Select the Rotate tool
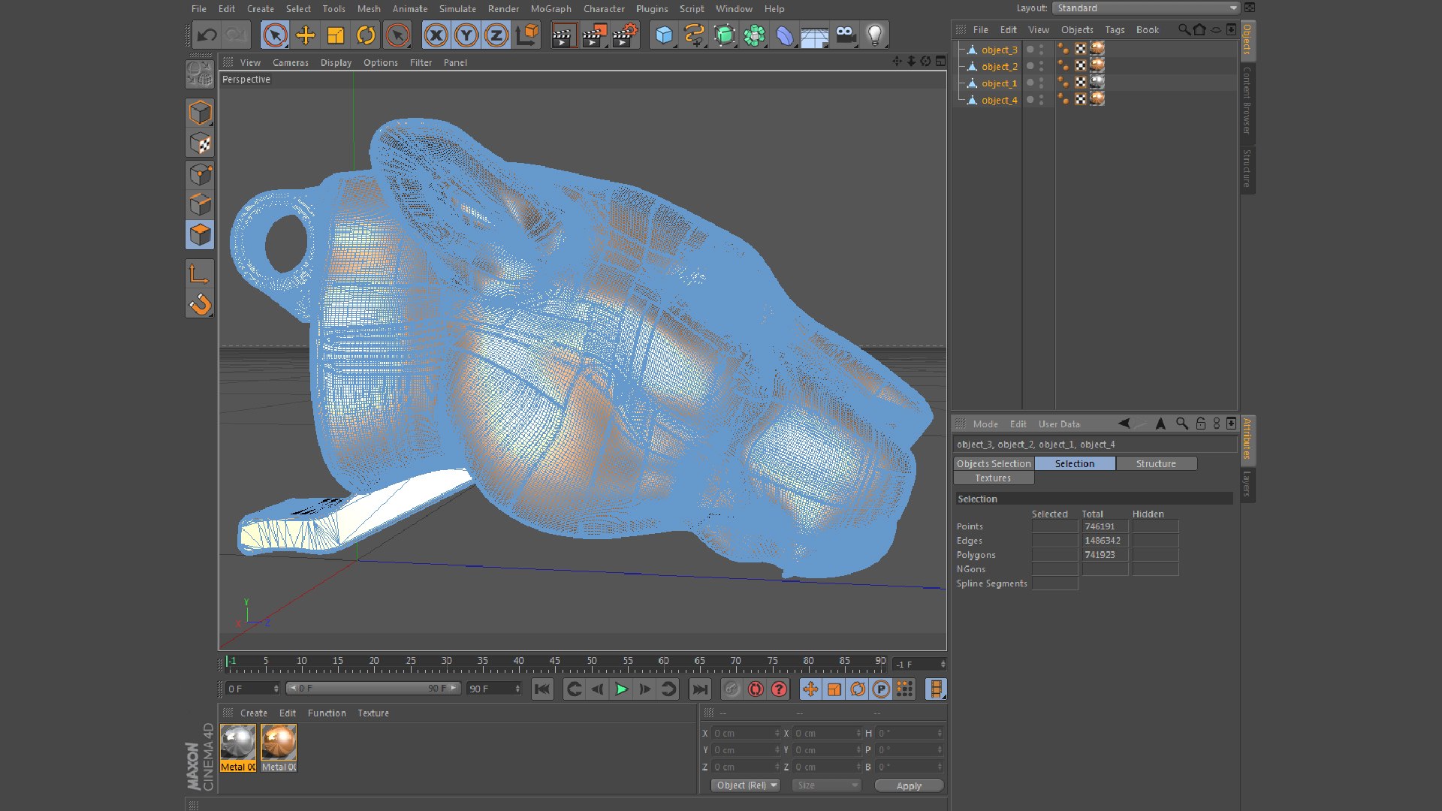Screen dimensions: 1442x811 (366, 35)
